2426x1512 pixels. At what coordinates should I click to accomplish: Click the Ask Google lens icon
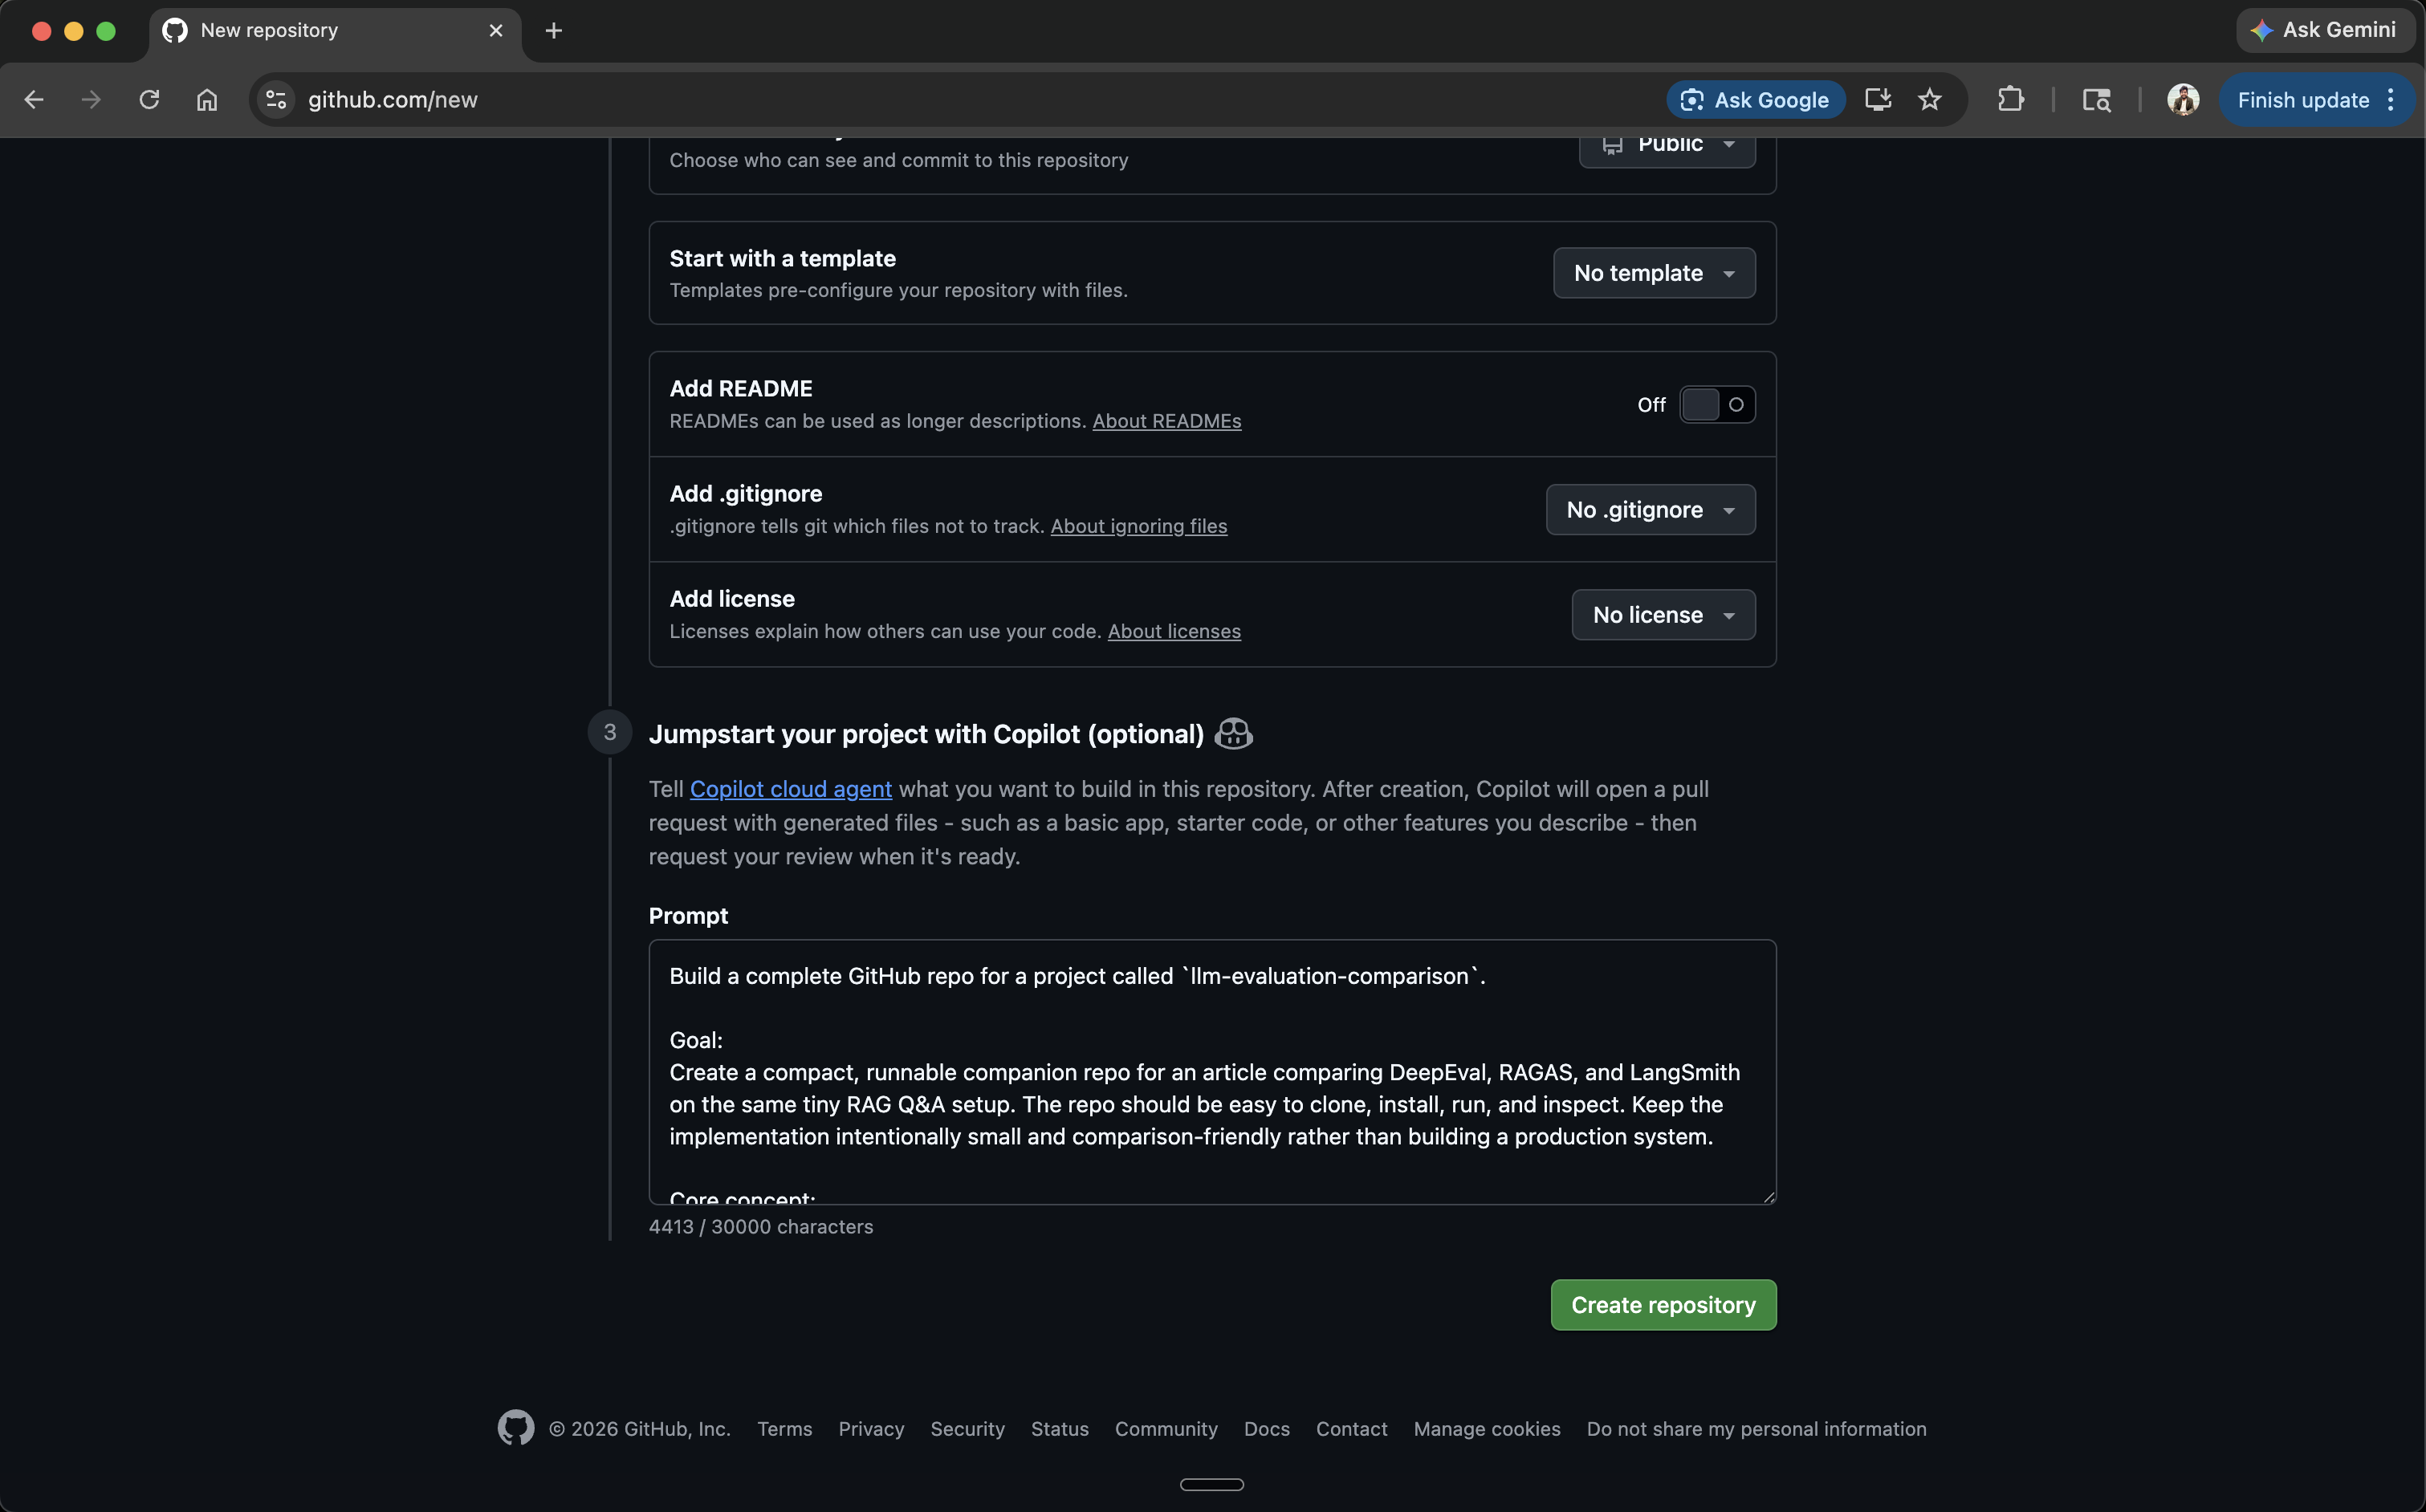(1691, 99)
